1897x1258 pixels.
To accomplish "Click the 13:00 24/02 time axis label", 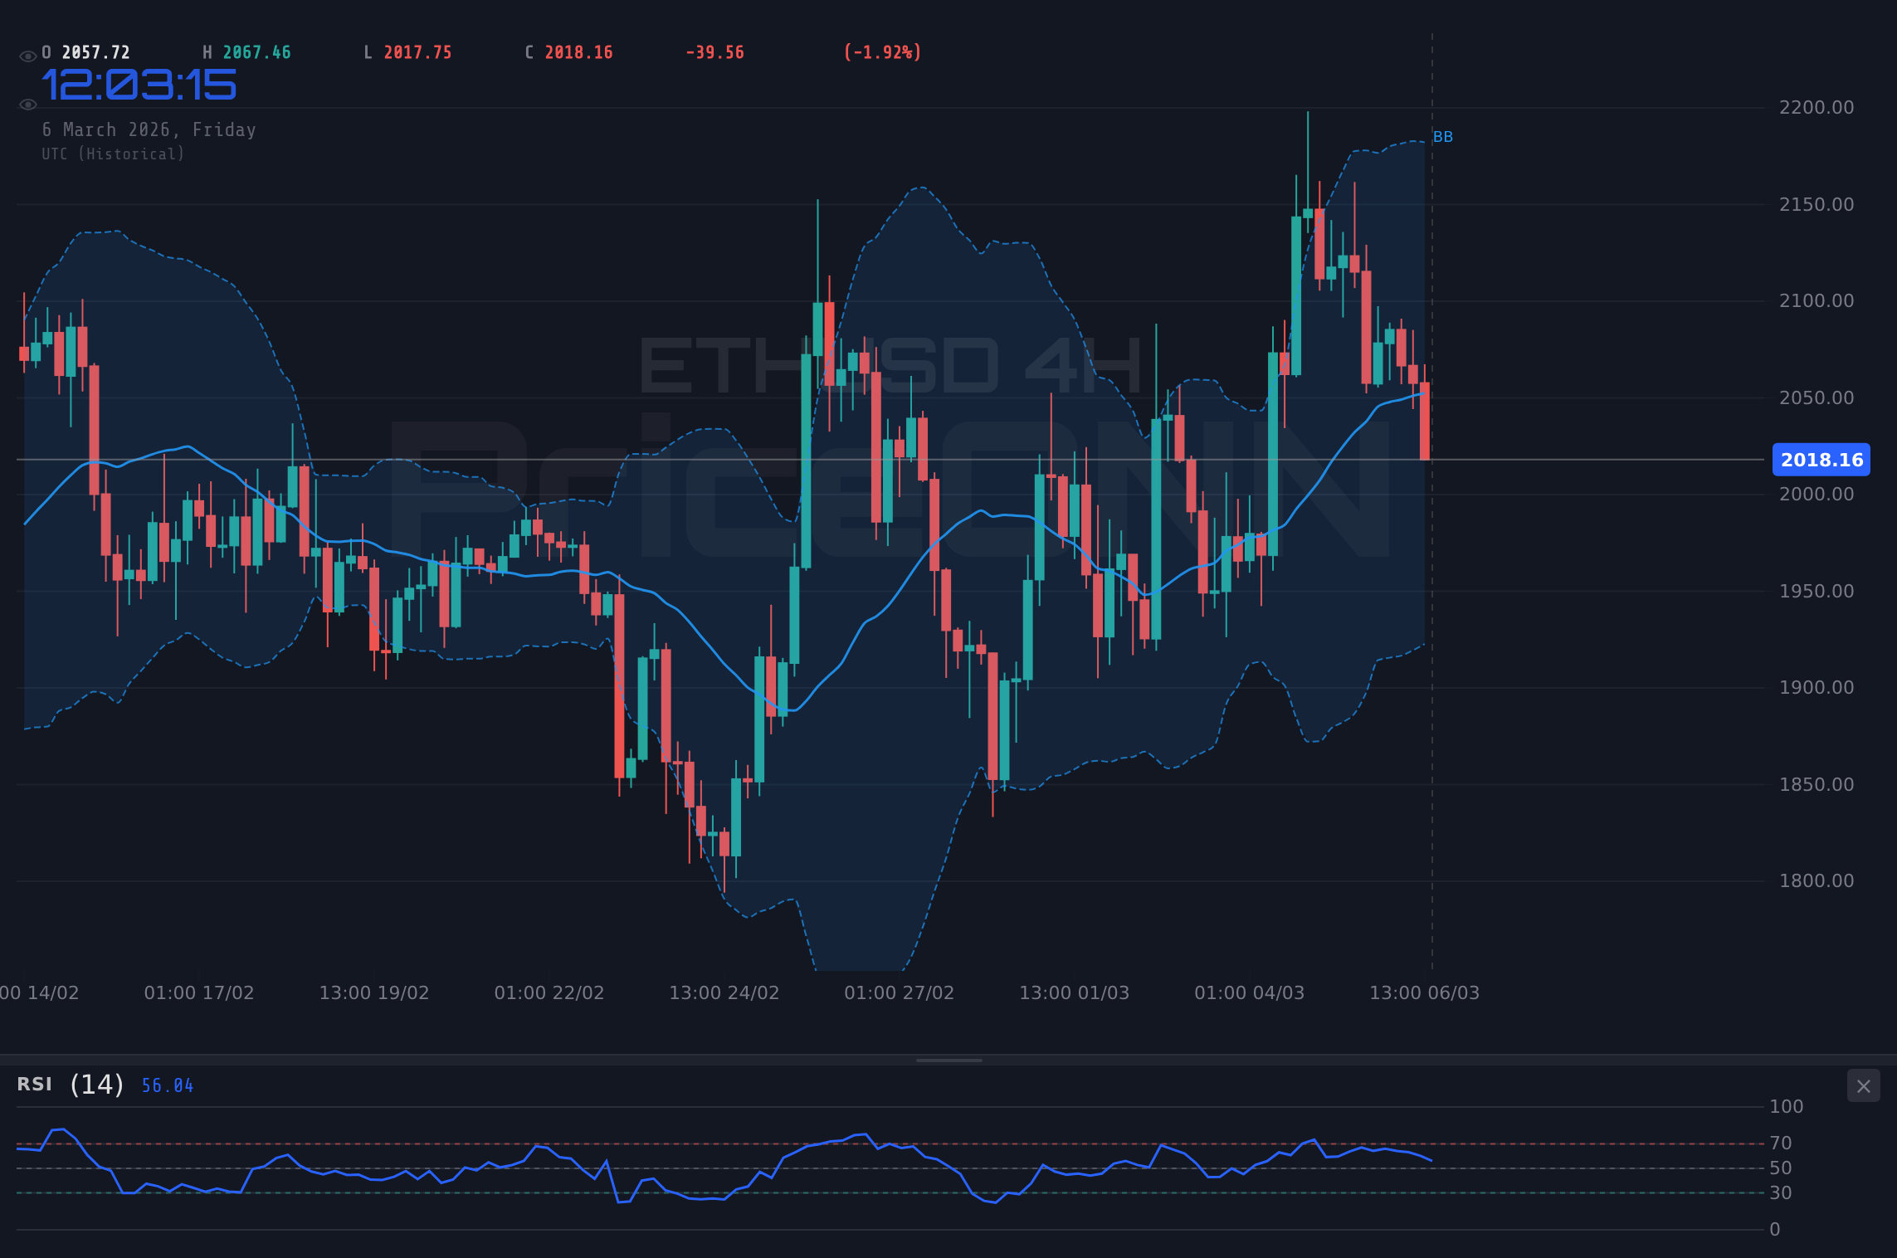I will [724, 993].
